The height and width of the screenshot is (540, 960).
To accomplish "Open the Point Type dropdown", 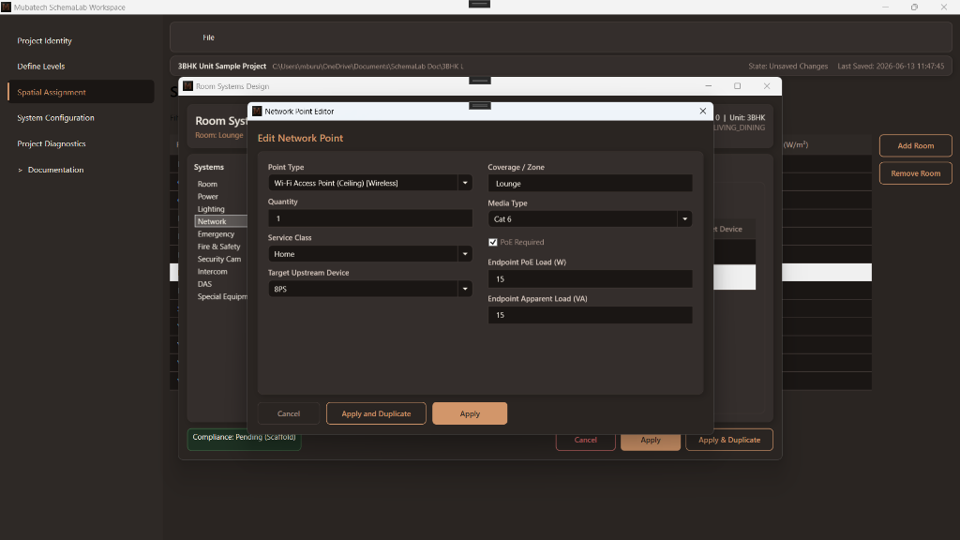I will click(465, 183).
